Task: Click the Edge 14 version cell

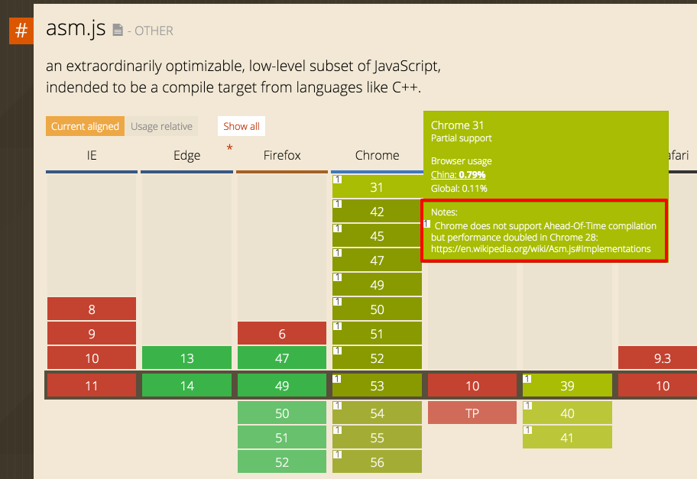Action: pos(186,385)
